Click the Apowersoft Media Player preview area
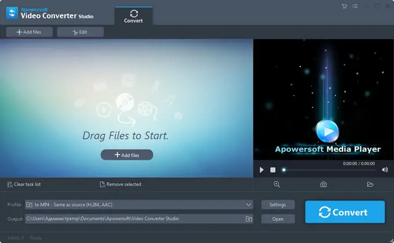Screen dimensions: 394x243 (323, 100)
